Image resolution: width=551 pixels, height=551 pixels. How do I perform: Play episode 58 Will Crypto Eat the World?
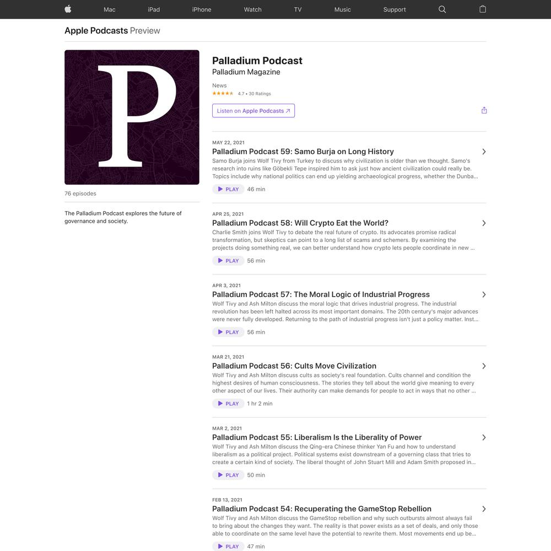pyautogui.click(x=228, y=261)
